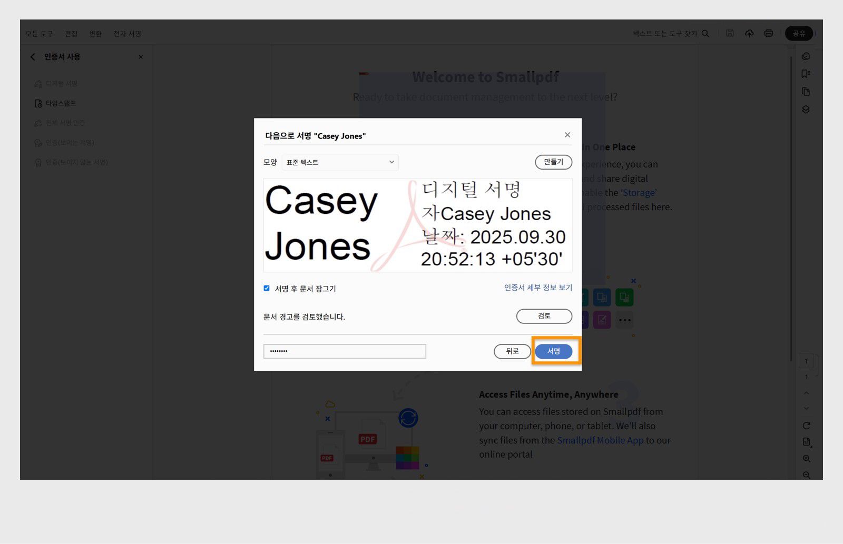Click the 만들기 (Create) appearance button
The height and width of the screenshot is (544, 843).
(x=553, y=162)
